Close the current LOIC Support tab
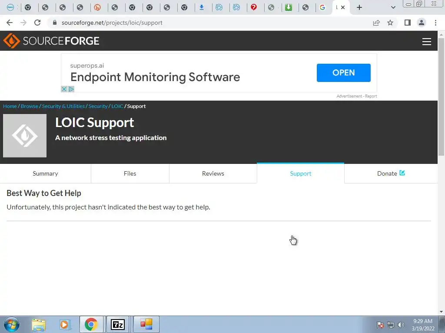This screenshot has height=333, width=445. pos(343,7)
